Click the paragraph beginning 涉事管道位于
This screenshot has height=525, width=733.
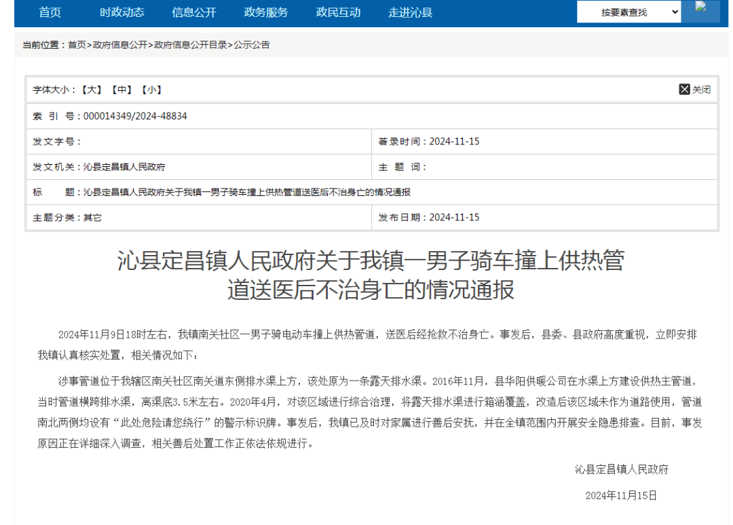click(370, 412)
